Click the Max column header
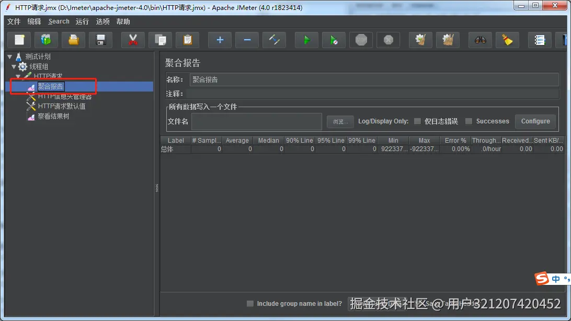This screenshot has height=321, width=571. [424, 141]
